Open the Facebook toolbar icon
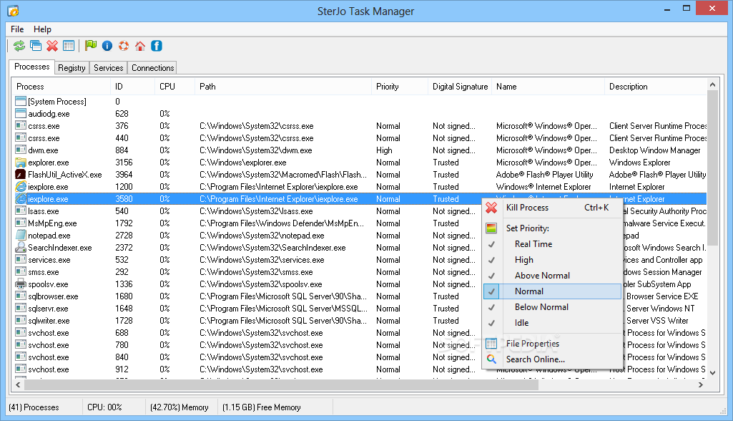The image size is (733, 421). click(x=157, y=45)
